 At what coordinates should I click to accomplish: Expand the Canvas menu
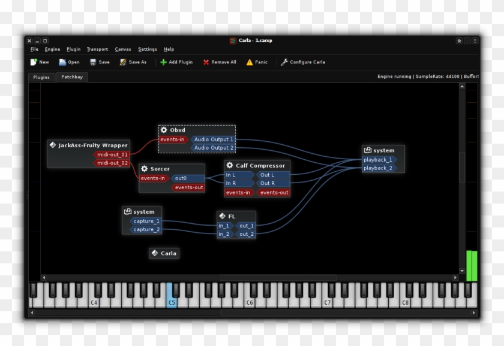123,49
